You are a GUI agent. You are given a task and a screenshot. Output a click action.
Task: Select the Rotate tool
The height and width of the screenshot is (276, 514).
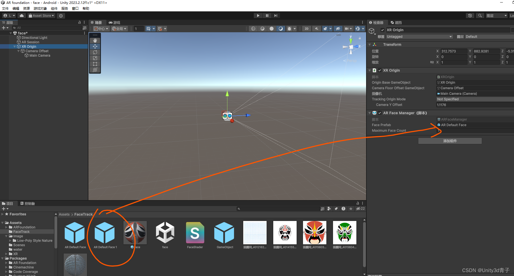click(95, 52)
